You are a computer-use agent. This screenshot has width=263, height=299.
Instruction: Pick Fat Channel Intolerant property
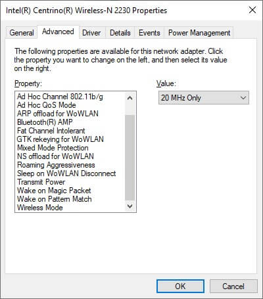(x=51, y=131)
